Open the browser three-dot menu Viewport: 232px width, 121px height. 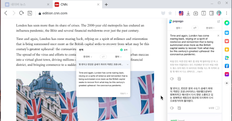(226, 13)
